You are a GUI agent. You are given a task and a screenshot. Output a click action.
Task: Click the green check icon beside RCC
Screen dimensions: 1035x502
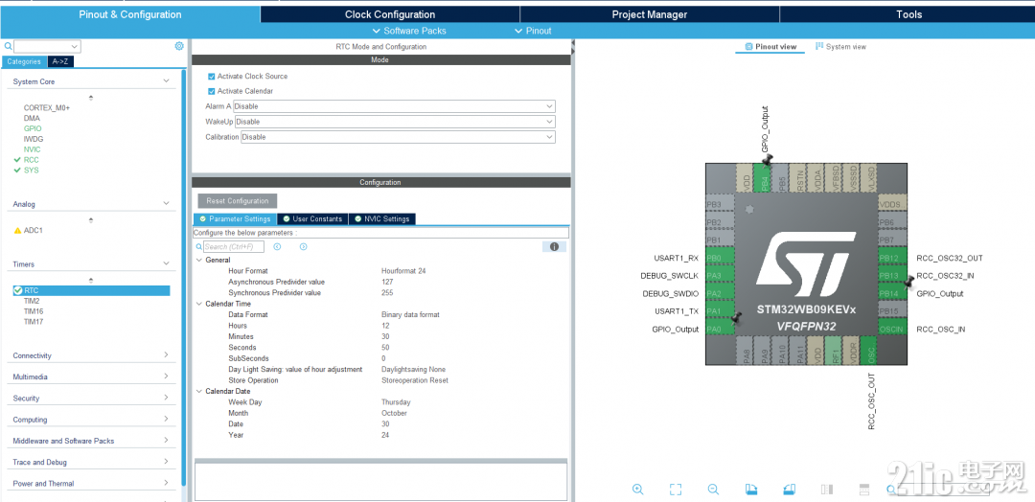[17, 160]
